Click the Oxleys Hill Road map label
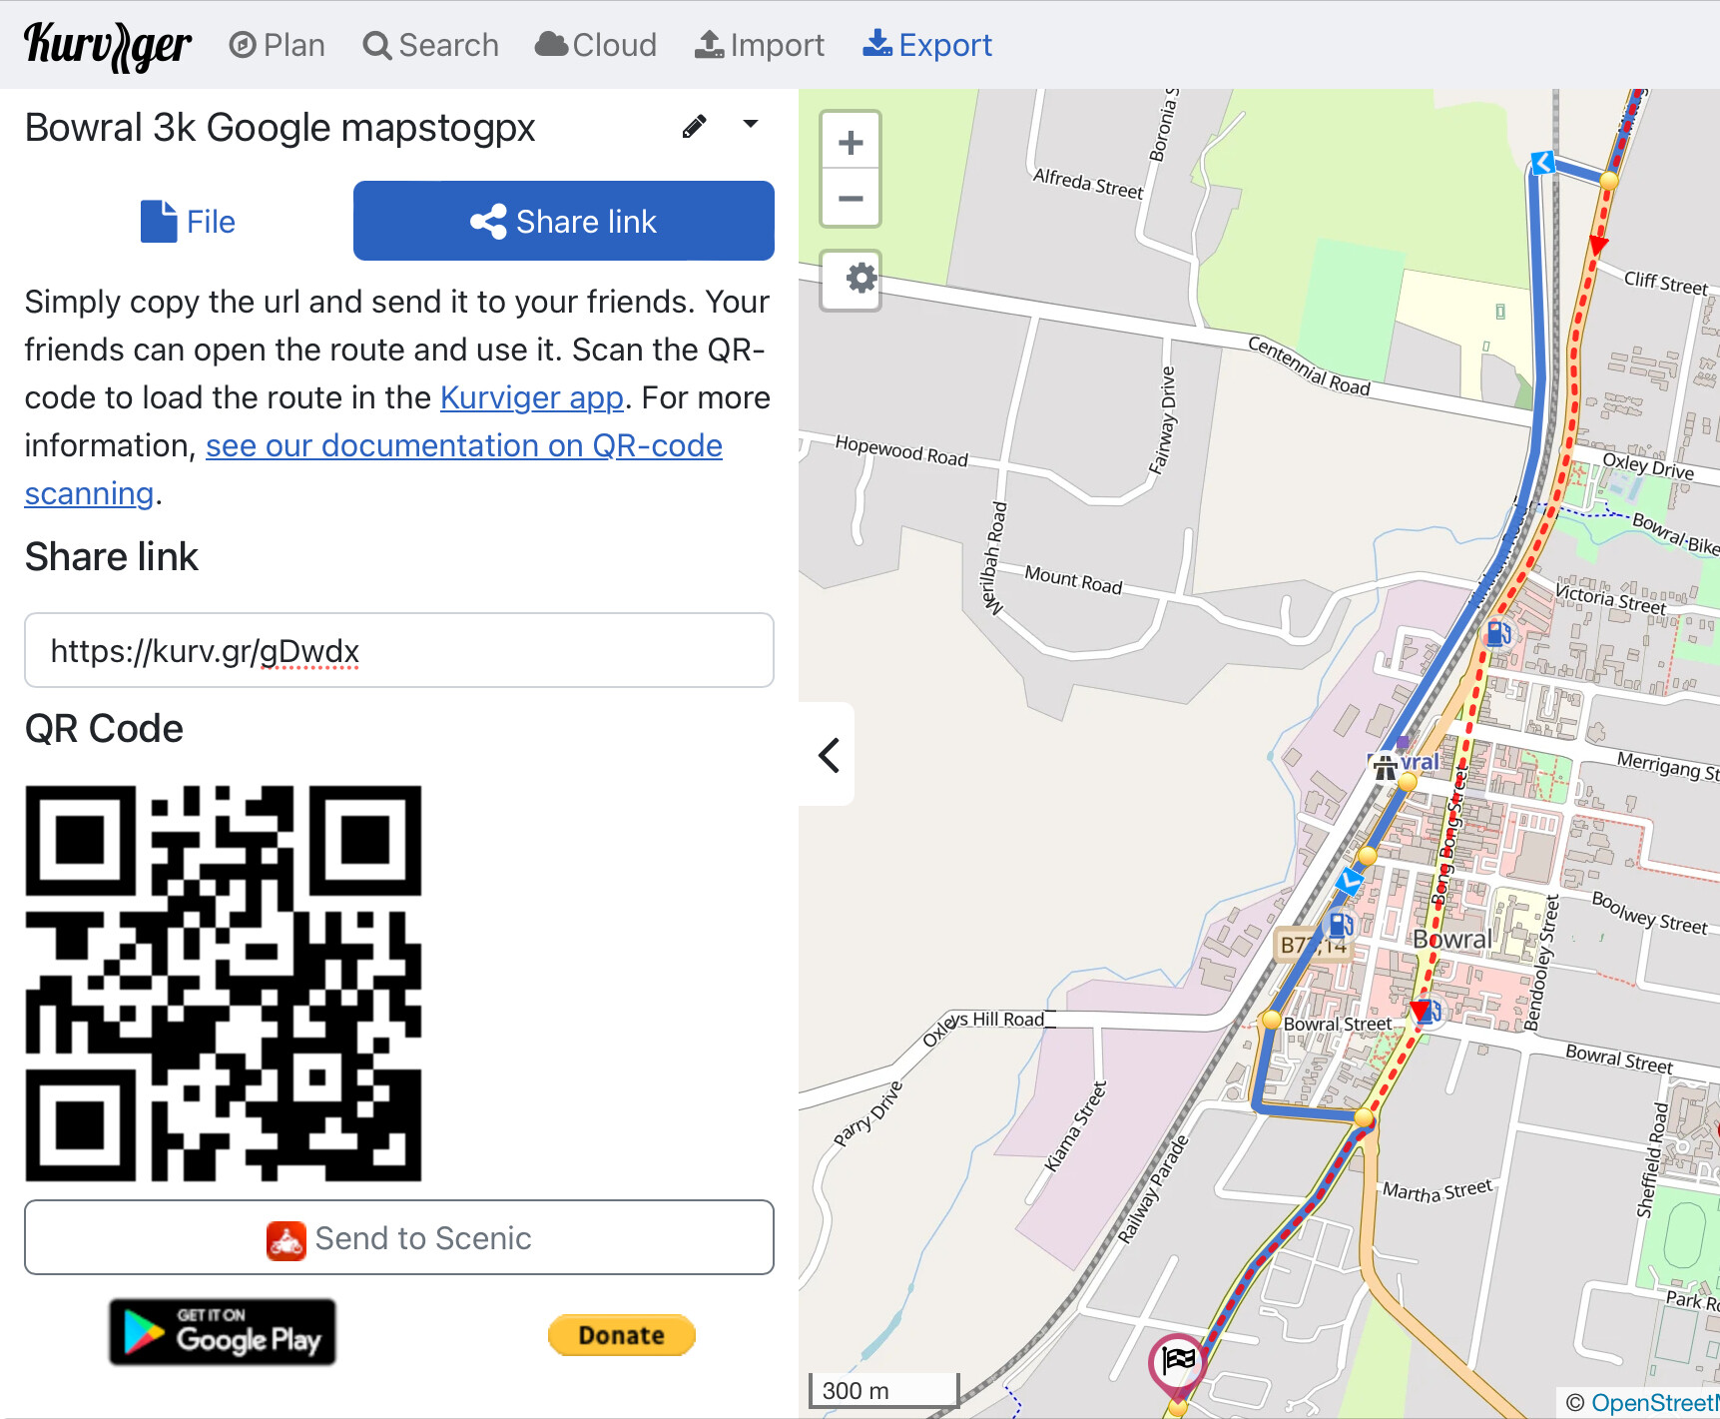 [x=983, y=1026]
